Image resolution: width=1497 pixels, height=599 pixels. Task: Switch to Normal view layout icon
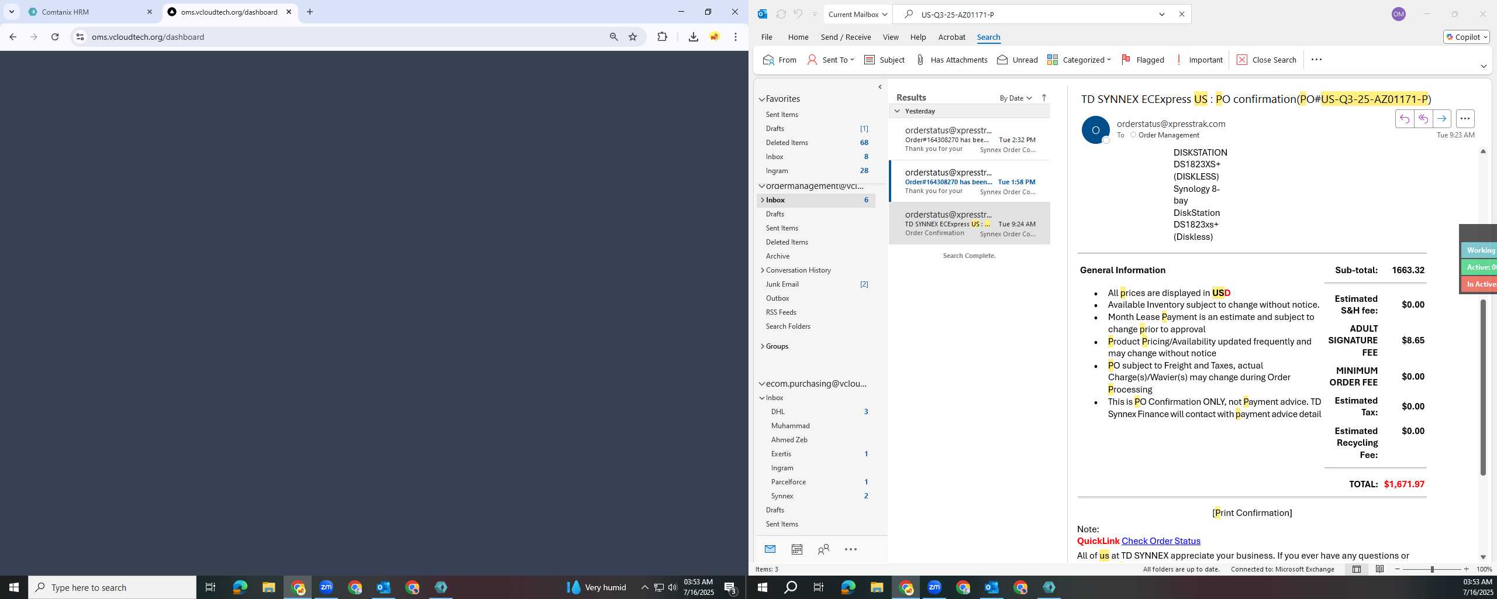coord(1357,569)
